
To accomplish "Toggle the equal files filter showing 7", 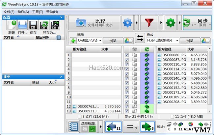I will tap(131, 127).
